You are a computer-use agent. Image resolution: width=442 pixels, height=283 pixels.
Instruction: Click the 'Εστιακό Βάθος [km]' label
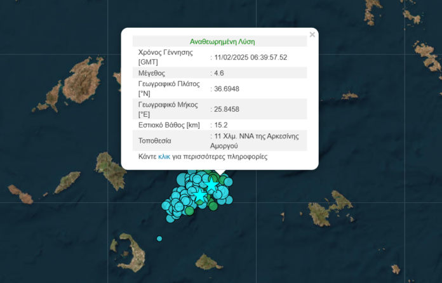tap(169, 125)
